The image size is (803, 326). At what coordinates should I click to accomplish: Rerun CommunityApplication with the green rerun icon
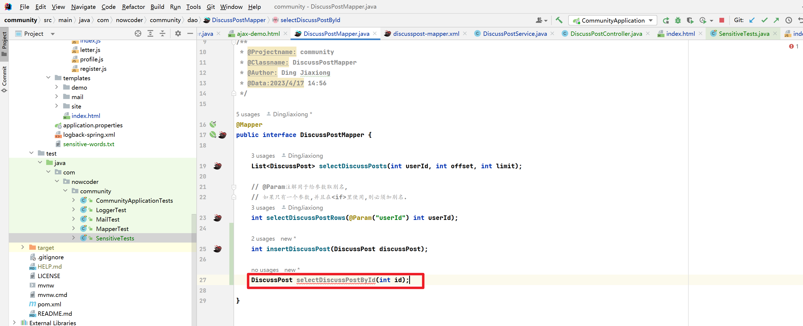(666, 20)
